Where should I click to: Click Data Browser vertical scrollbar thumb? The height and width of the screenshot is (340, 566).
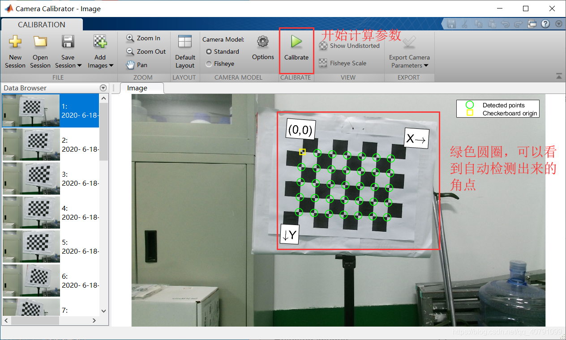click(103, 131)
